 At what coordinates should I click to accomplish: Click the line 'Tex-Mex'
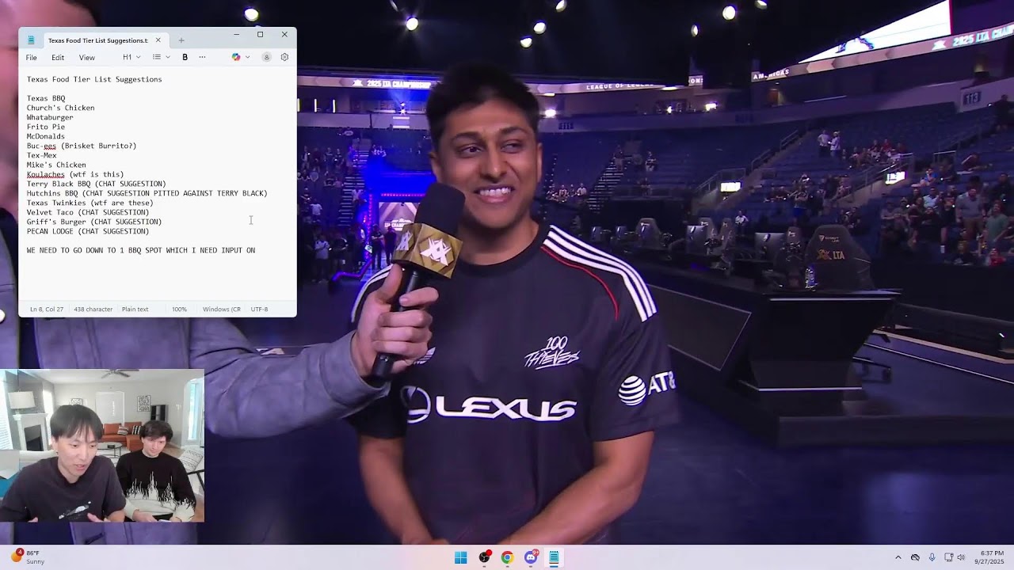(x=41, y=155)
